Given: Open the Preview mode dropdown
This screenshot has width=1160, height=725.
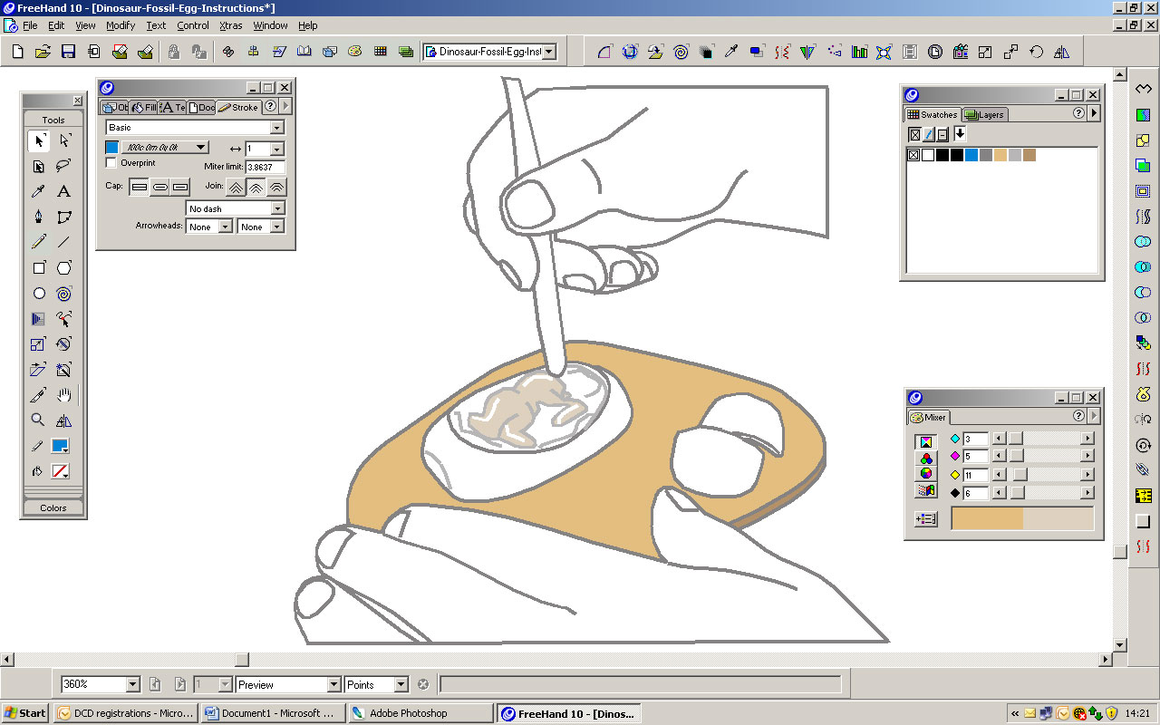Looking at the screenshot, I should (x=288, y=684).
